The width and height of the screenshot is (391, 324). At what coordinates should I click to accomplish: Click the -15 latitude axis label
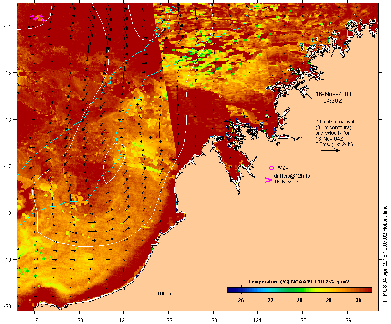coord(7,73)
